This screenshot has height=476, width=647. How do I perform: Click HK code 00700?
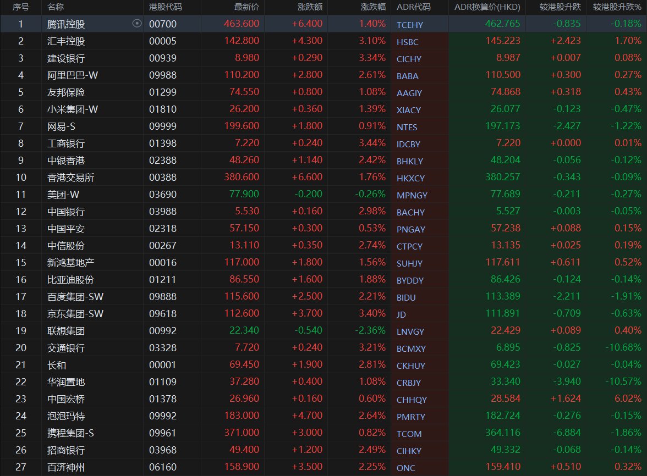tap(163, 24)
